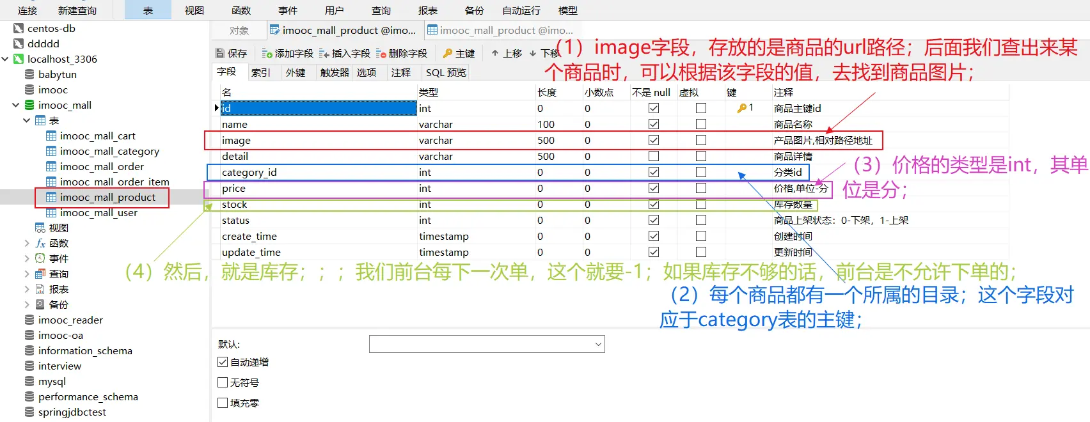Open the SQL Preview (SQL 预览) tab
The image size is (1090, 422).
446,73
